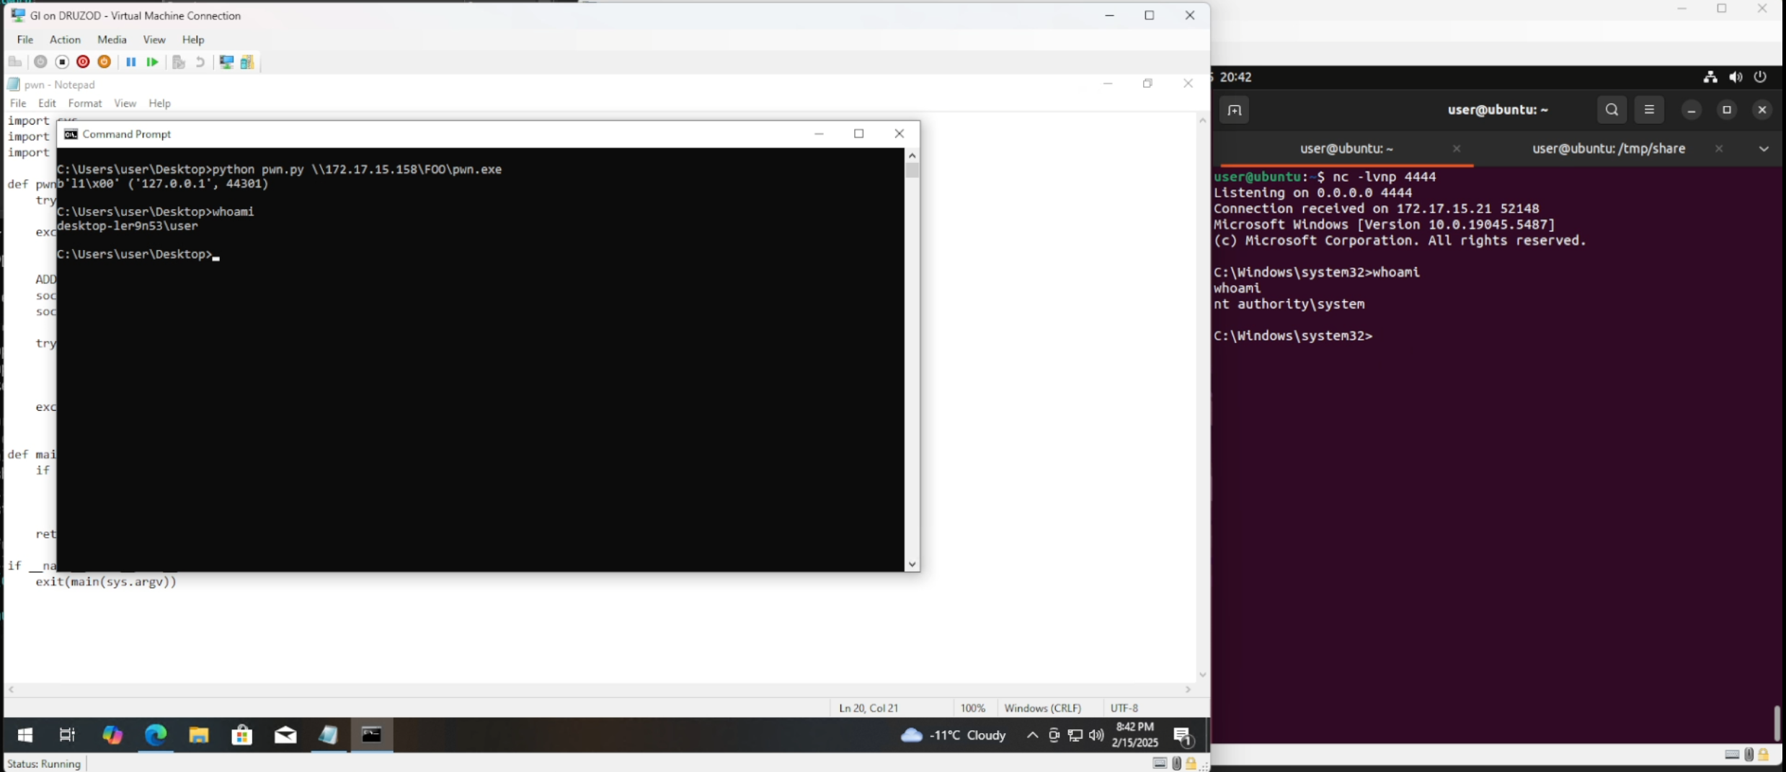This screenshot has height=772, width=1786.
Task: Click the Format menu in Notepad
Action: point(84,103)
